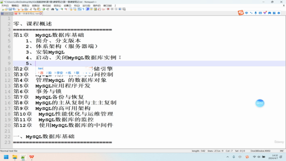Cut selection with the scissors icon
The image size is (286, 161).
(31, 9)
